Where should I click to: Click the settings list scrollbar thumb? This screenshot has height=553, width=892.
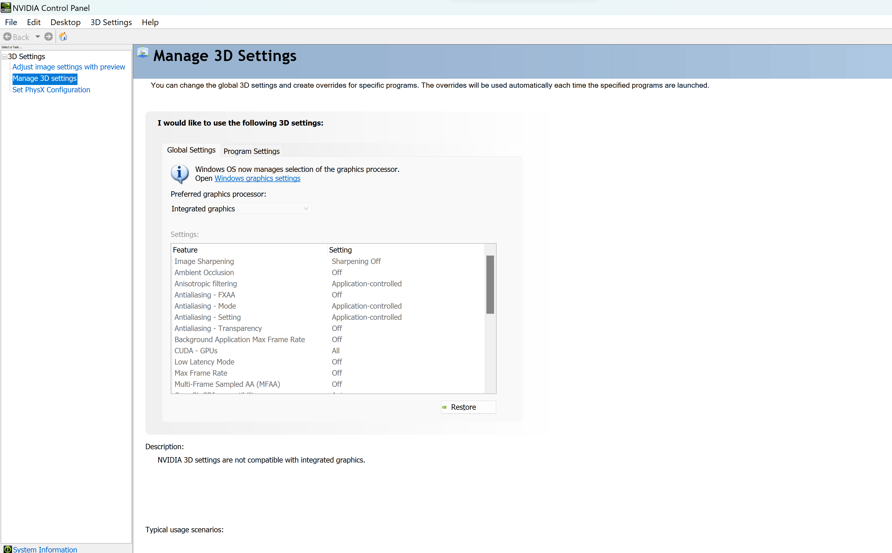[x=490, y=285]
